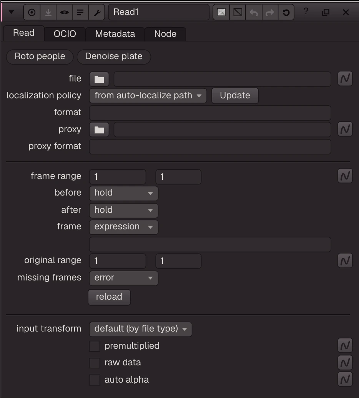
Task: Open the input transform dropdown
Action: (141, 329)
